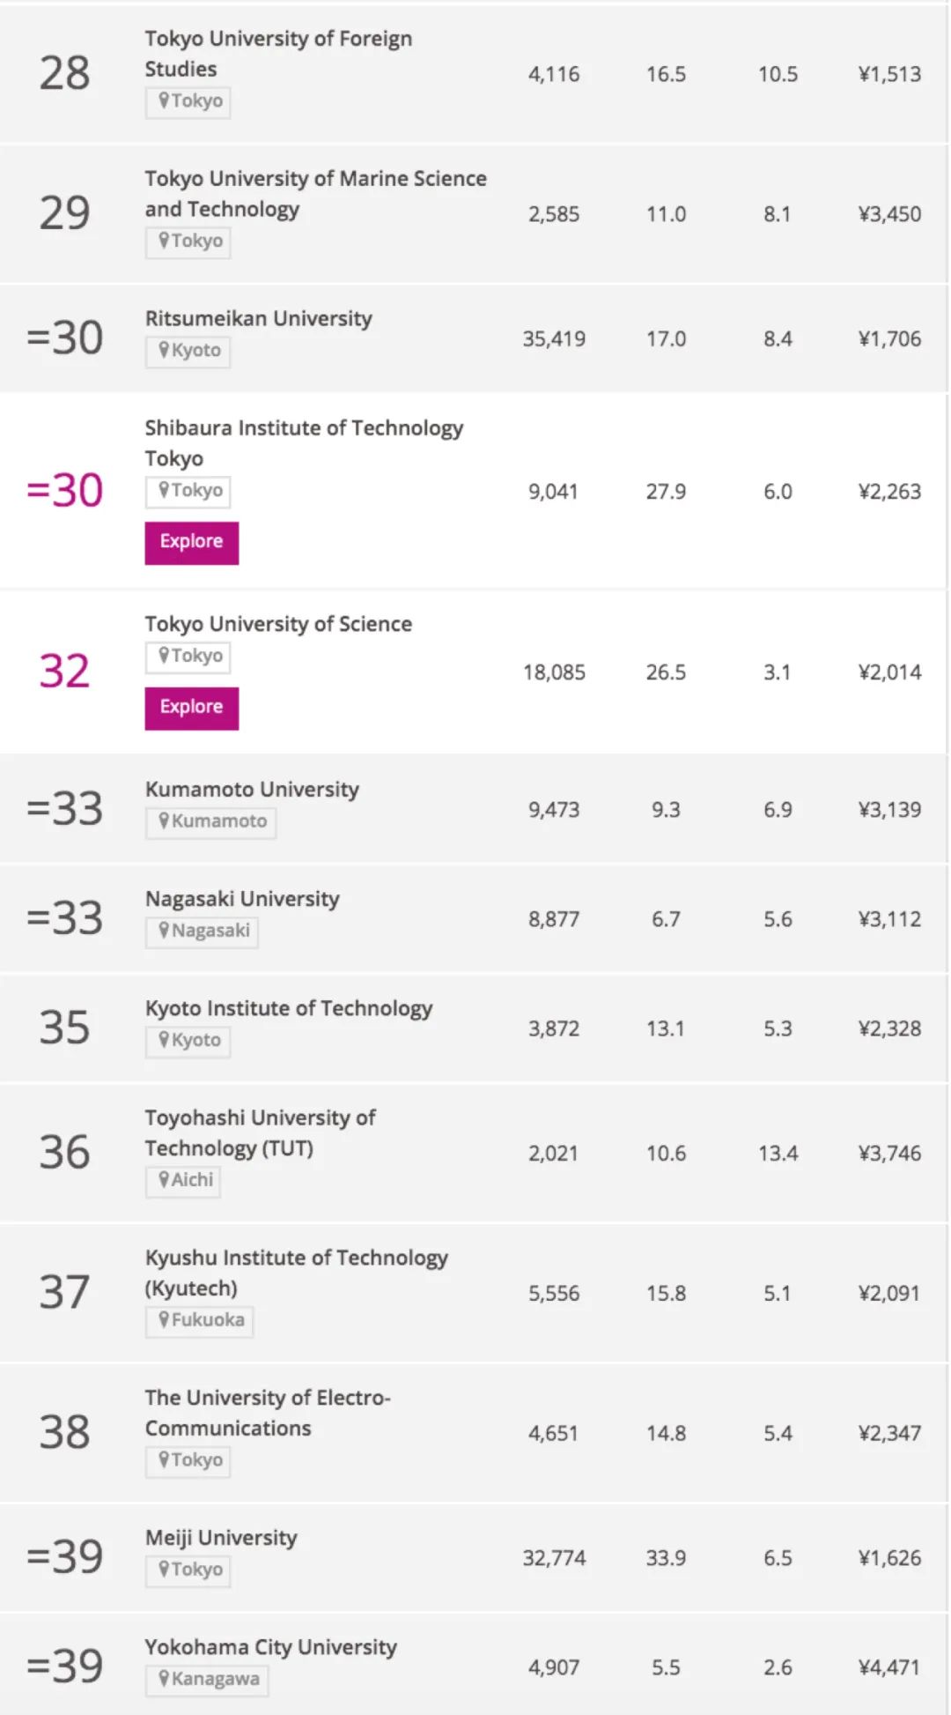This screenshot has width=951, height=1715.
Task: Click Explore button under Shibaura Institute of Technology
Action: tap(191, 542)
